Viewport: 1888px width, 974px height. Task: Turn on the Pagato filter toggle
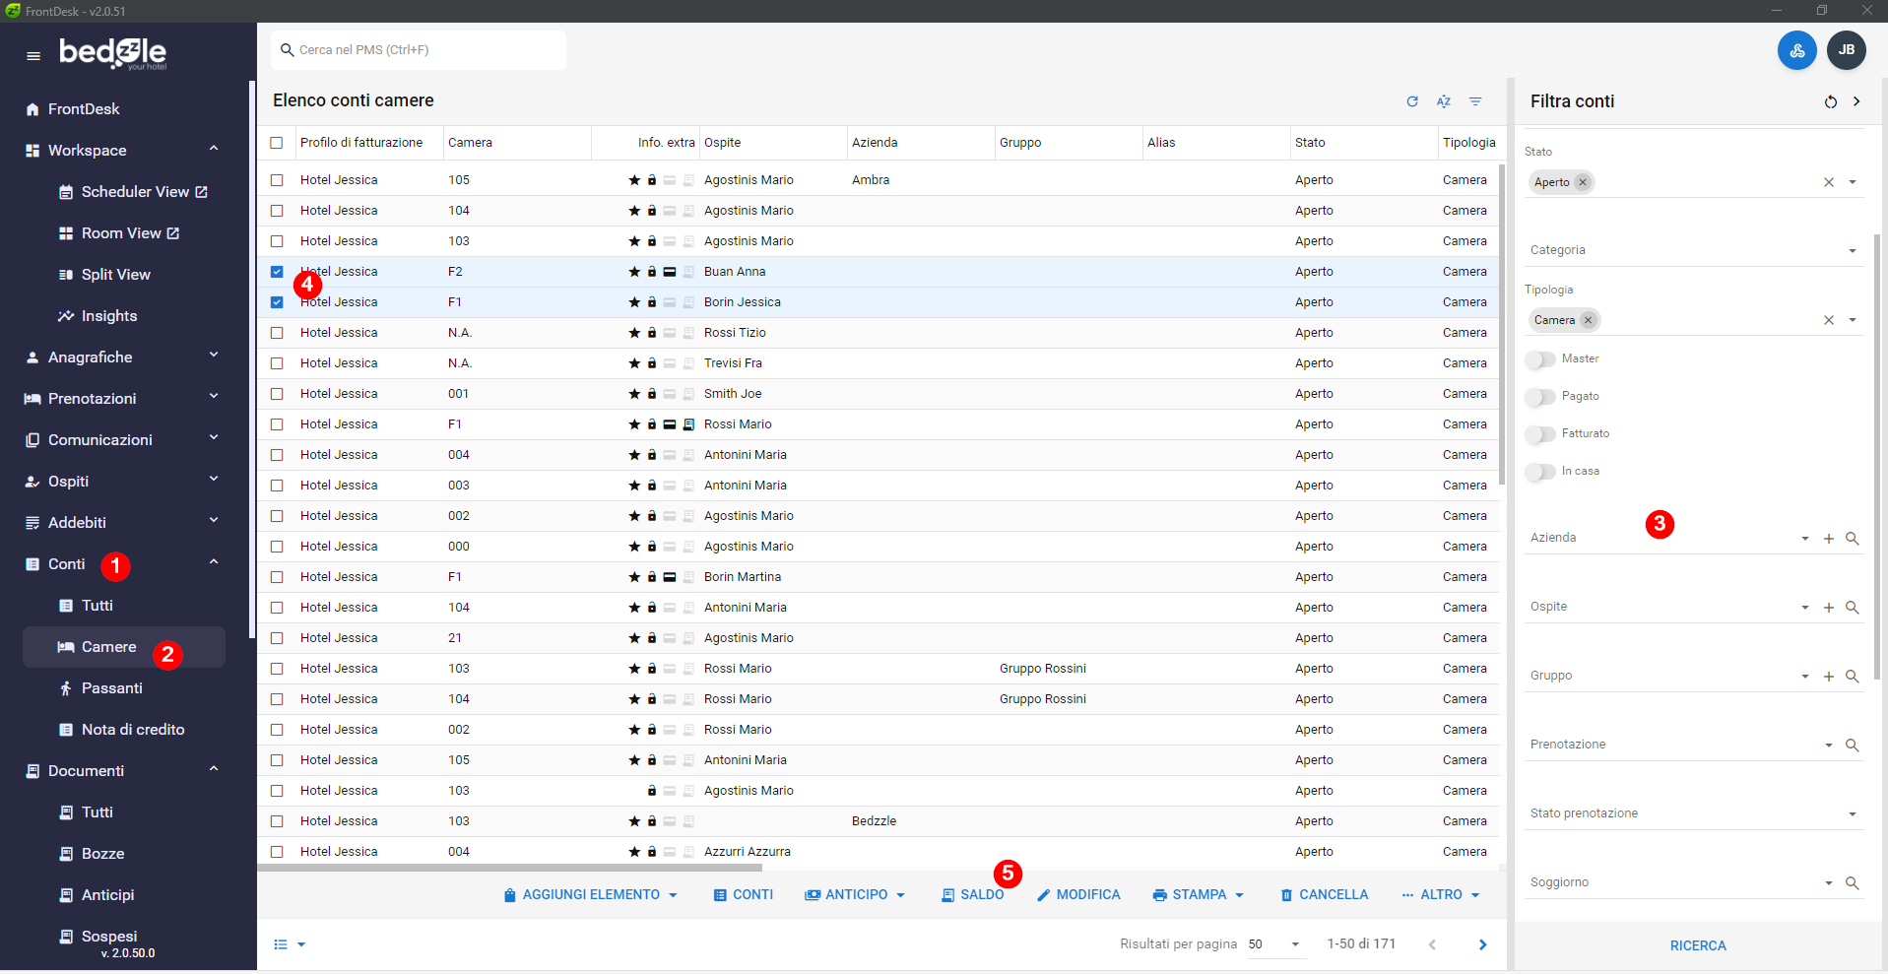(x=1540, y=397)
